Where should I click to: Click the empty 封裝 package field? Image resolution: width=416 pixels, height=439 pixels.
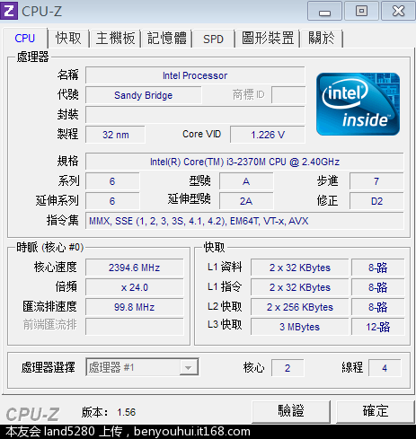click(x=195, y=115)
